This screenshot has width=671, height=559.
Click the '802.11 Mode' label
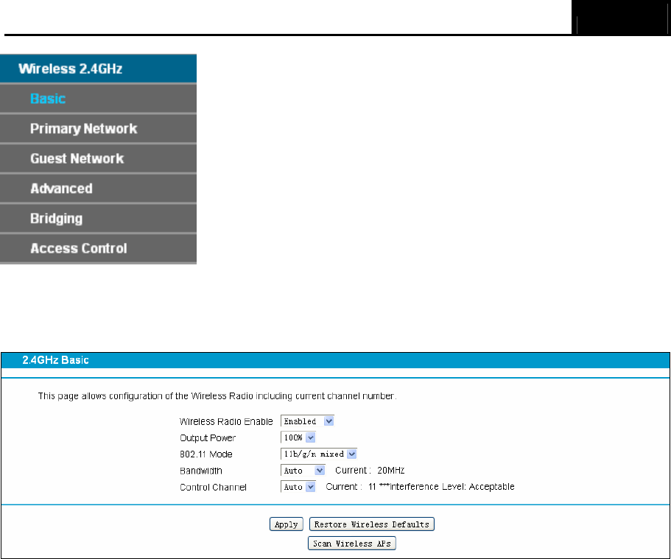(205, 454)
